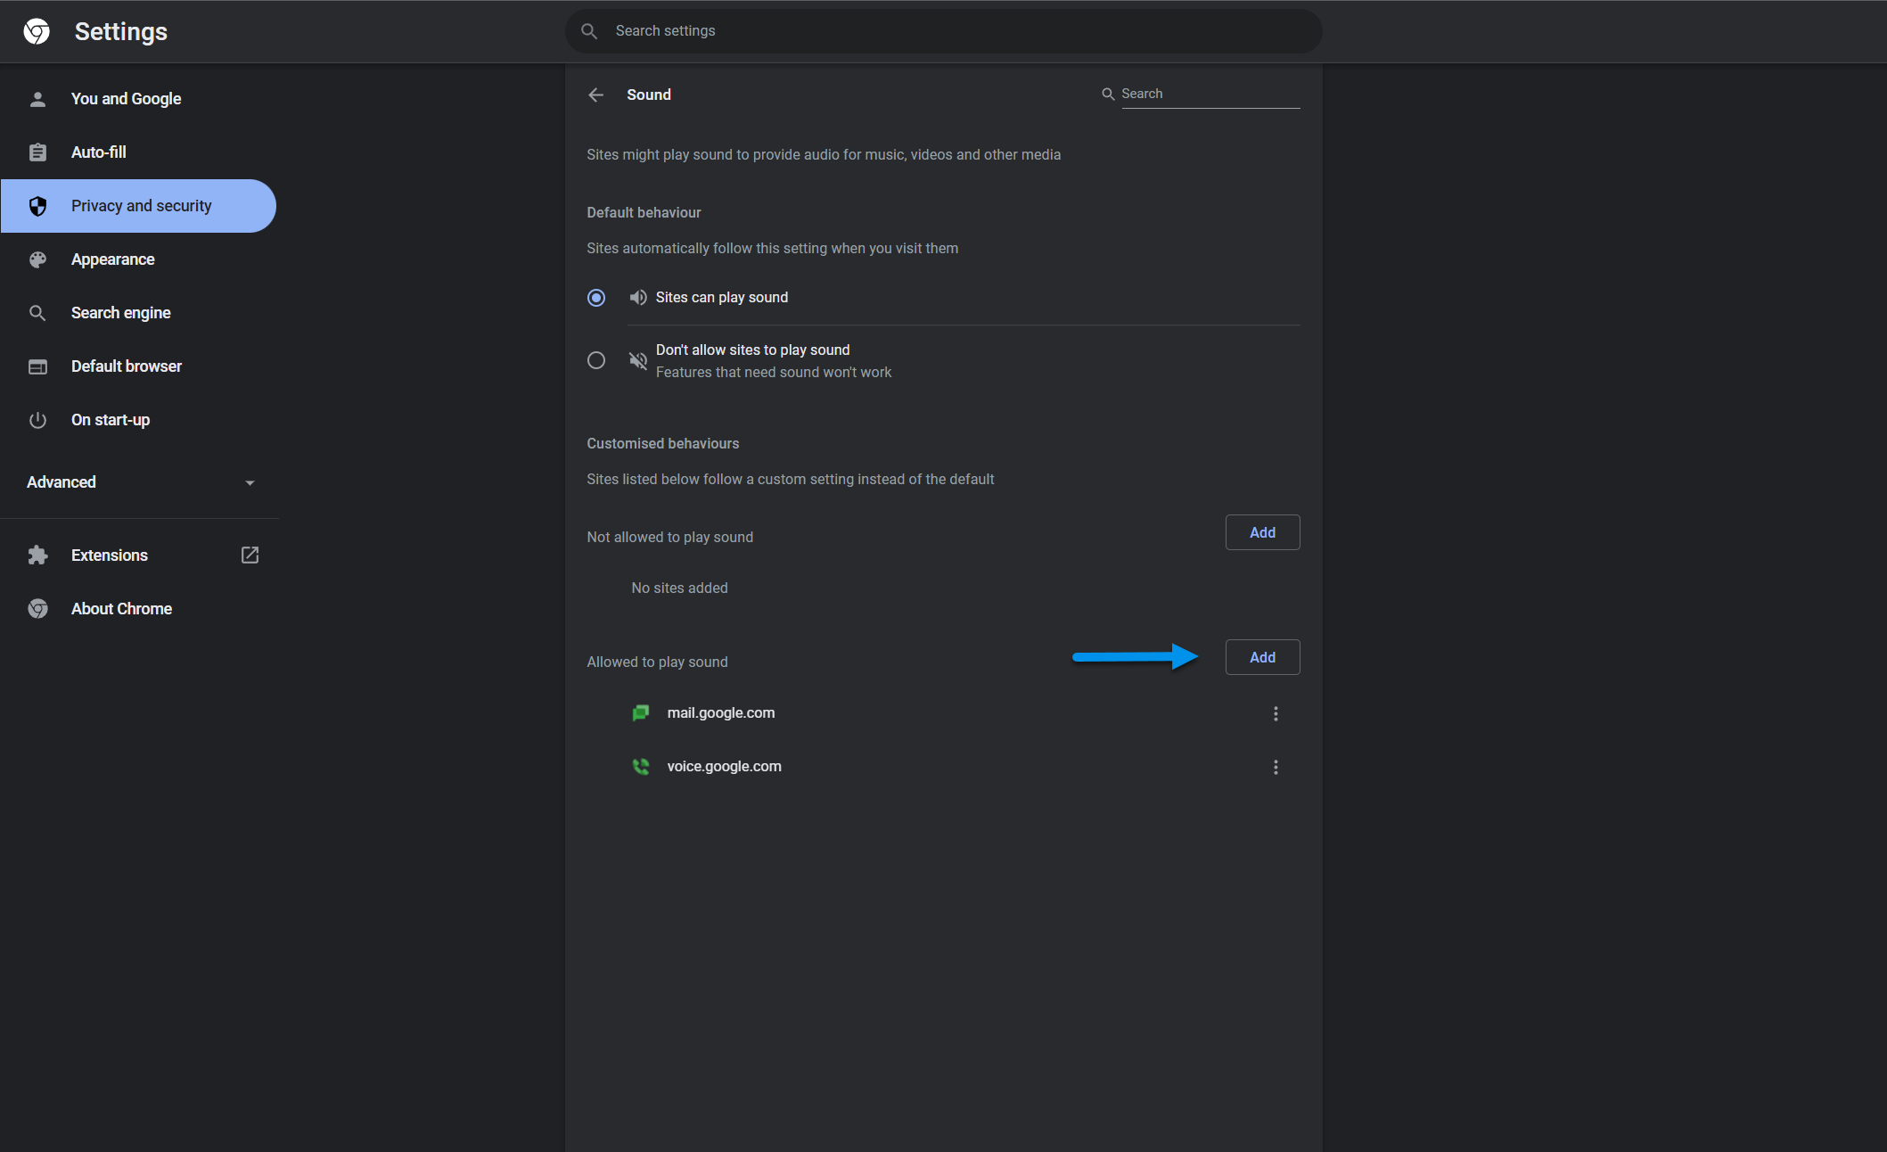Open more actions menu for mail.google.com
The image size is (1887, 1152).
[1276, 713]
